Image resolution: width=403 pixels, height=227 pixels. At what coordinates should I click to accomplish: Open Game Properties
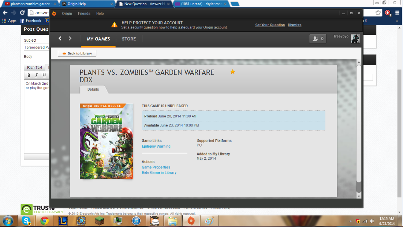coord(156,167)
